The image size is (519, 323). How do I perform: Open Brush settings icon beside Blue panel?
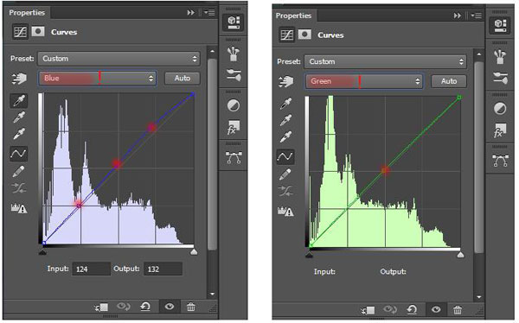tap(234, 75)
